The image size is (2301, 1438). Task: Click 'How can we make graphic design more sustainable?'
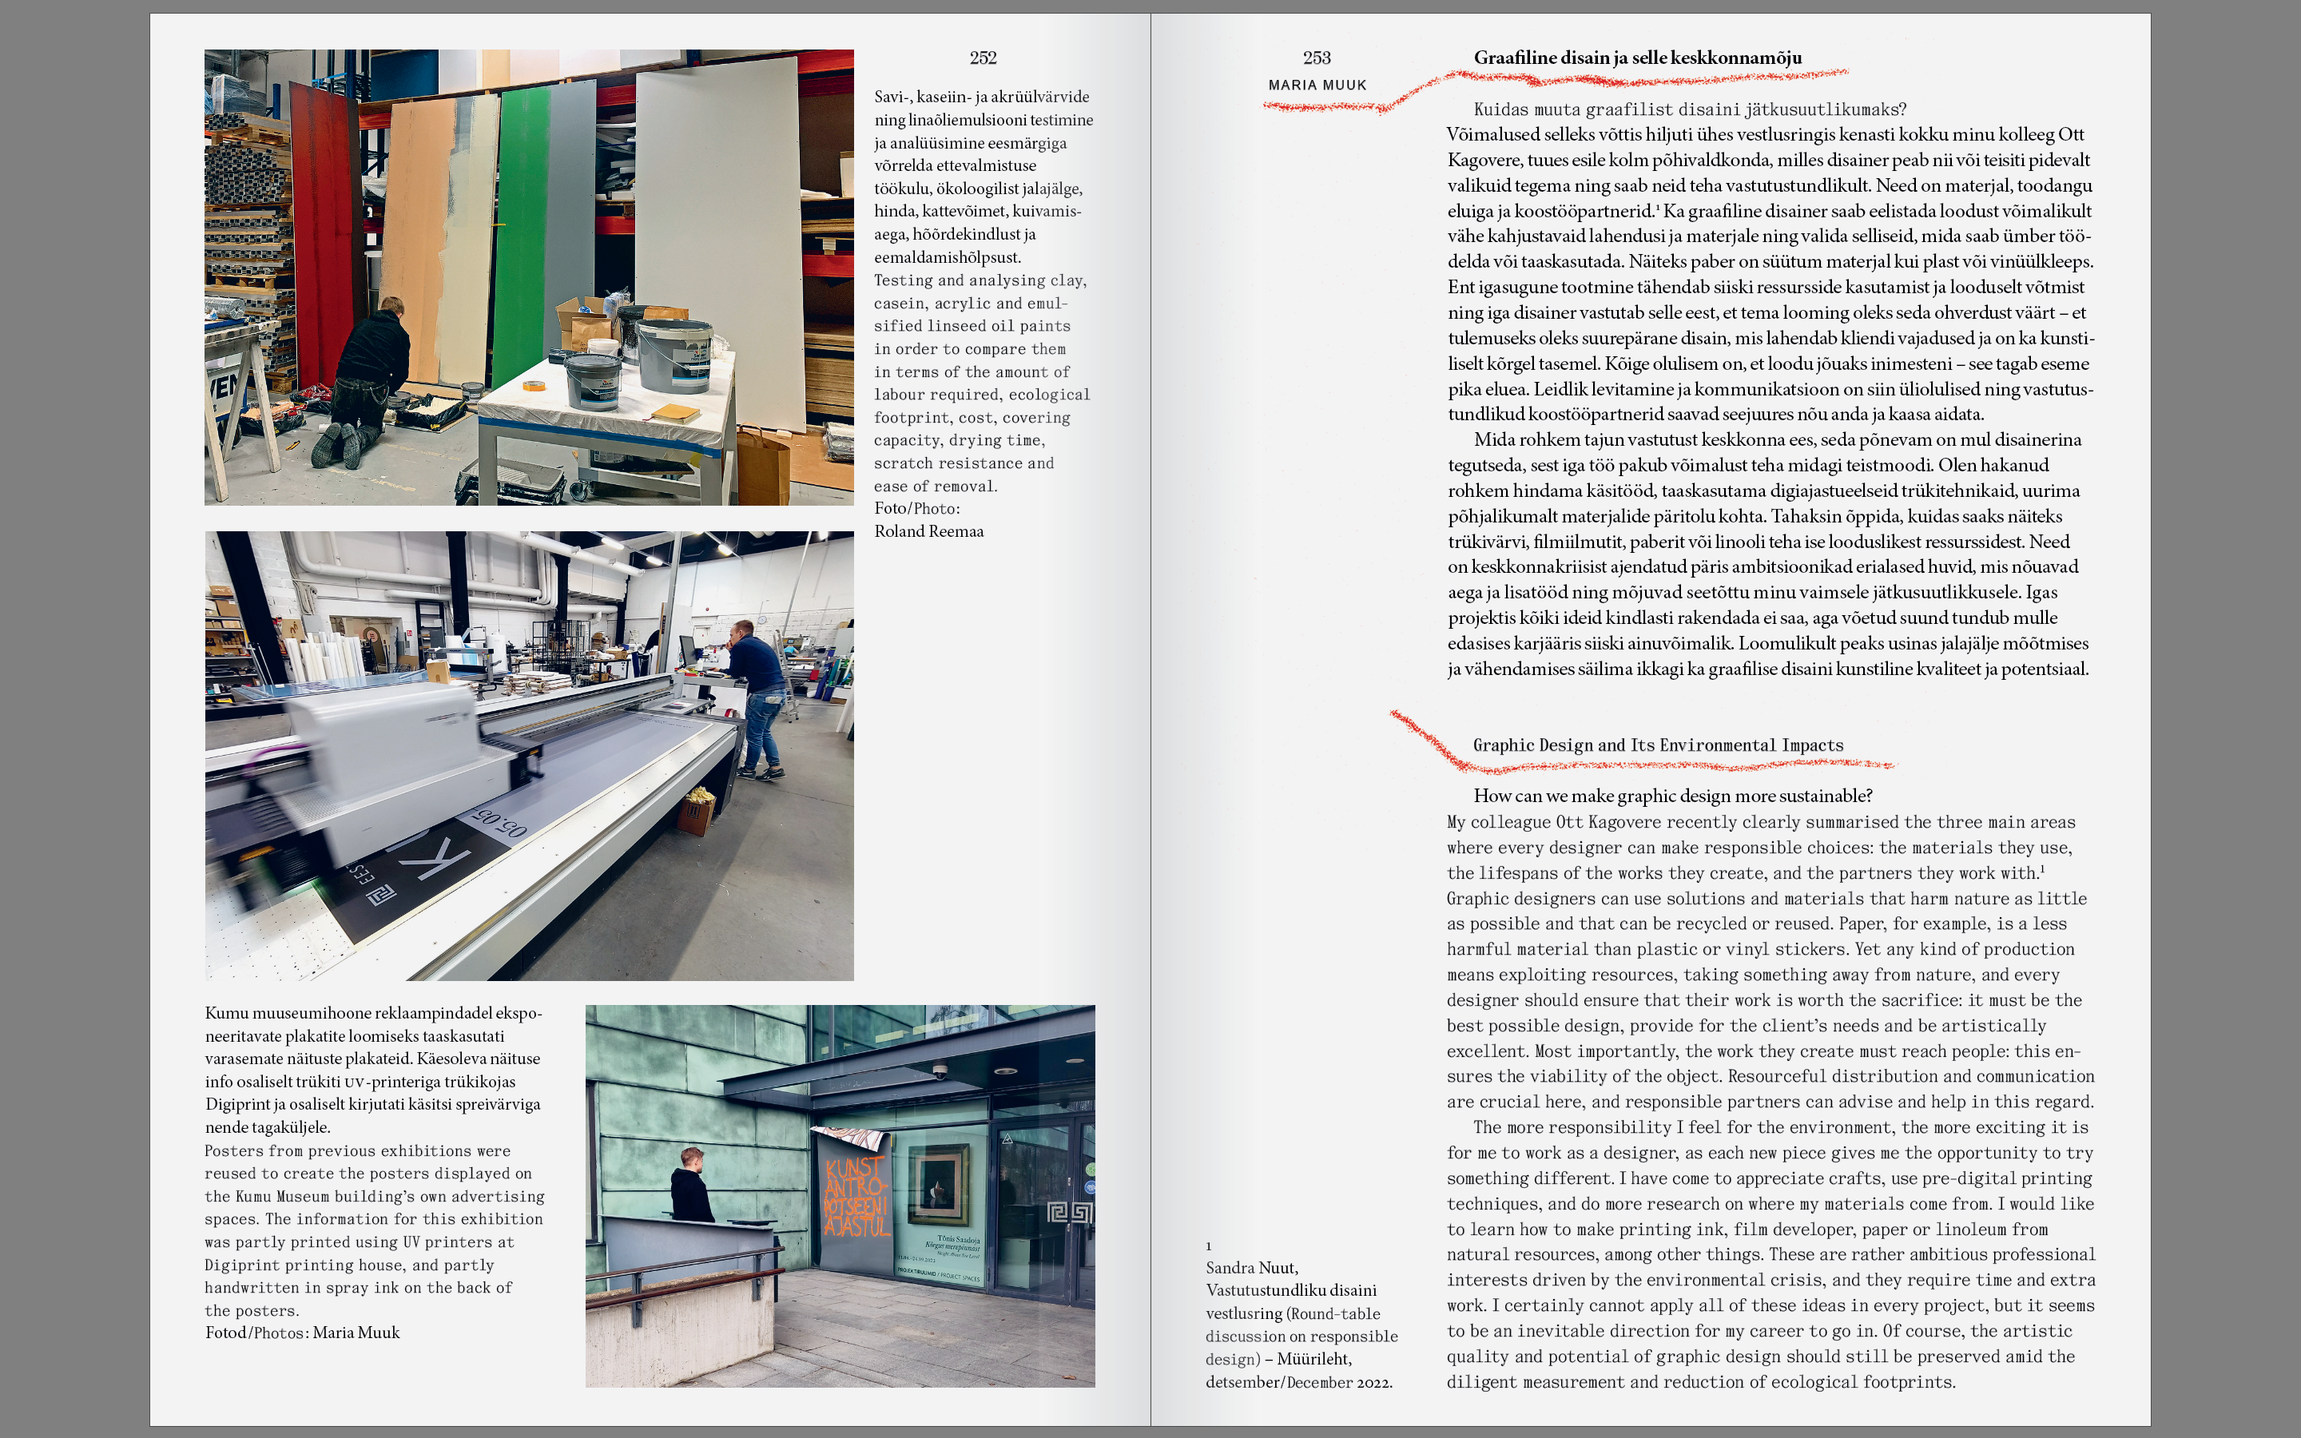[x=1672, y=796]
